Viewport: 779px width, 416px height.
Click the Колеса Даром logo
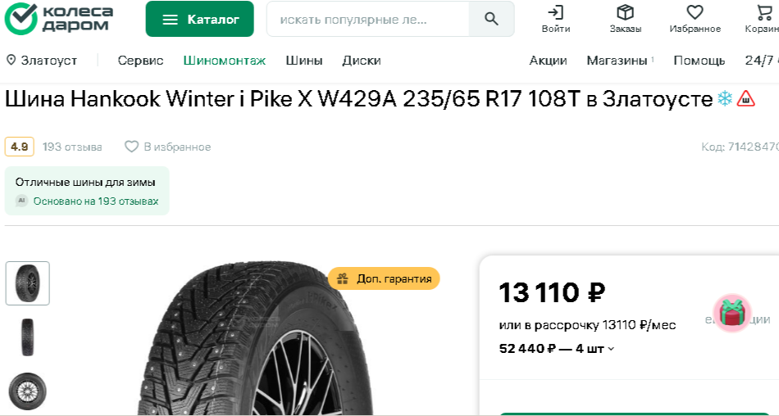click(58, 18)
